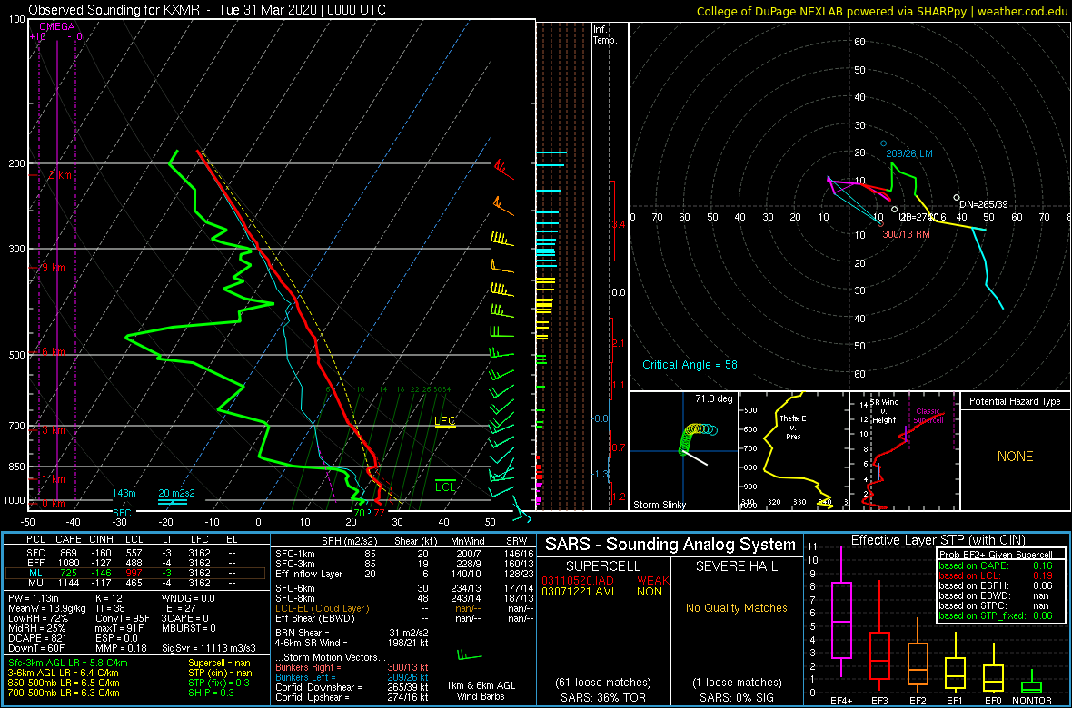Click the green LCL marker label

(445, 487)
